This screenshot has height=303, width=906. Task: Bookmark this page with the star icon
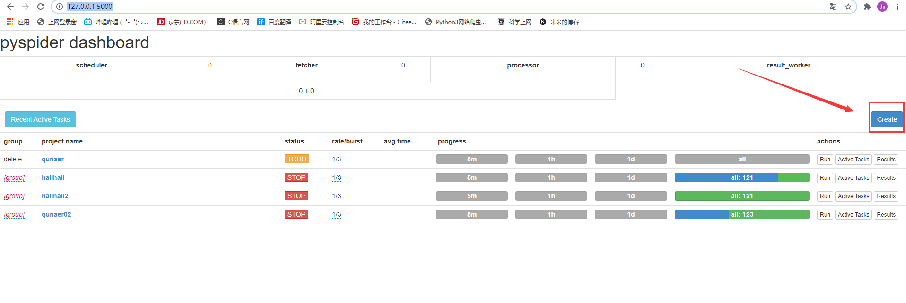pyautogui.click(x=848, y=7)
